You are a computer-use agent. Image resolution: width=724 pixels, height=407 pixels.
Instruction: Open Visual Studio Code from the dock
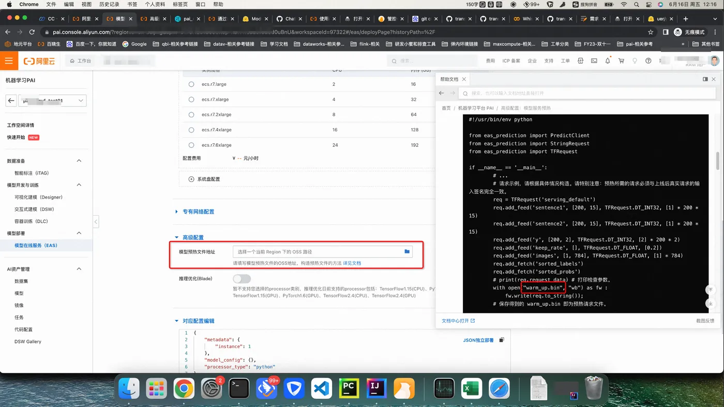point(321,388)
